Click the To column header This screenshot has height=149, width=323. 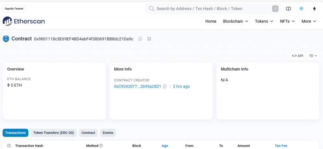[221, 146]
